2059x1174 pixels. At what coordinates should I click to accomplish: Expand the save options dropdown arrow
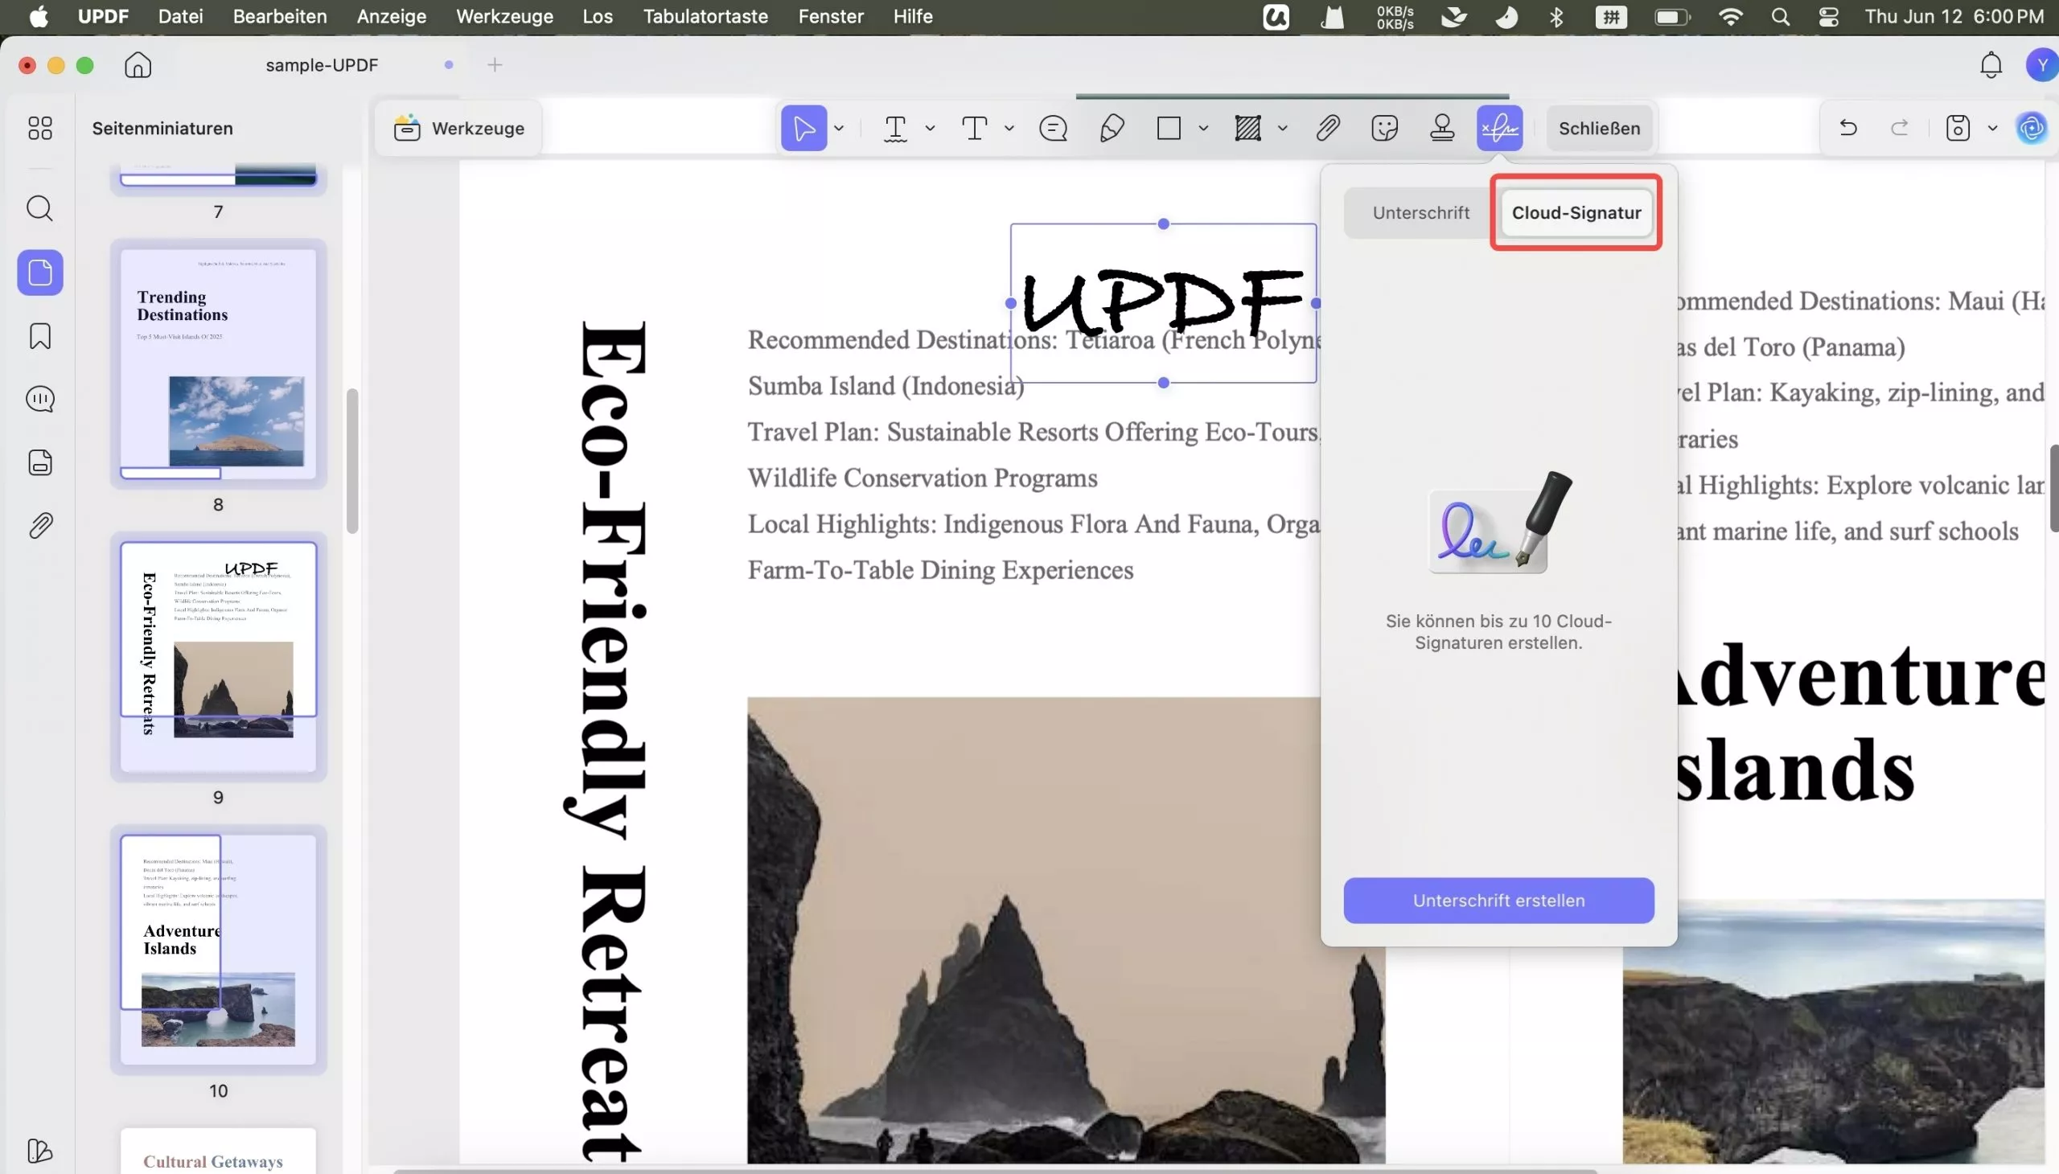[x=1992, y=128]
